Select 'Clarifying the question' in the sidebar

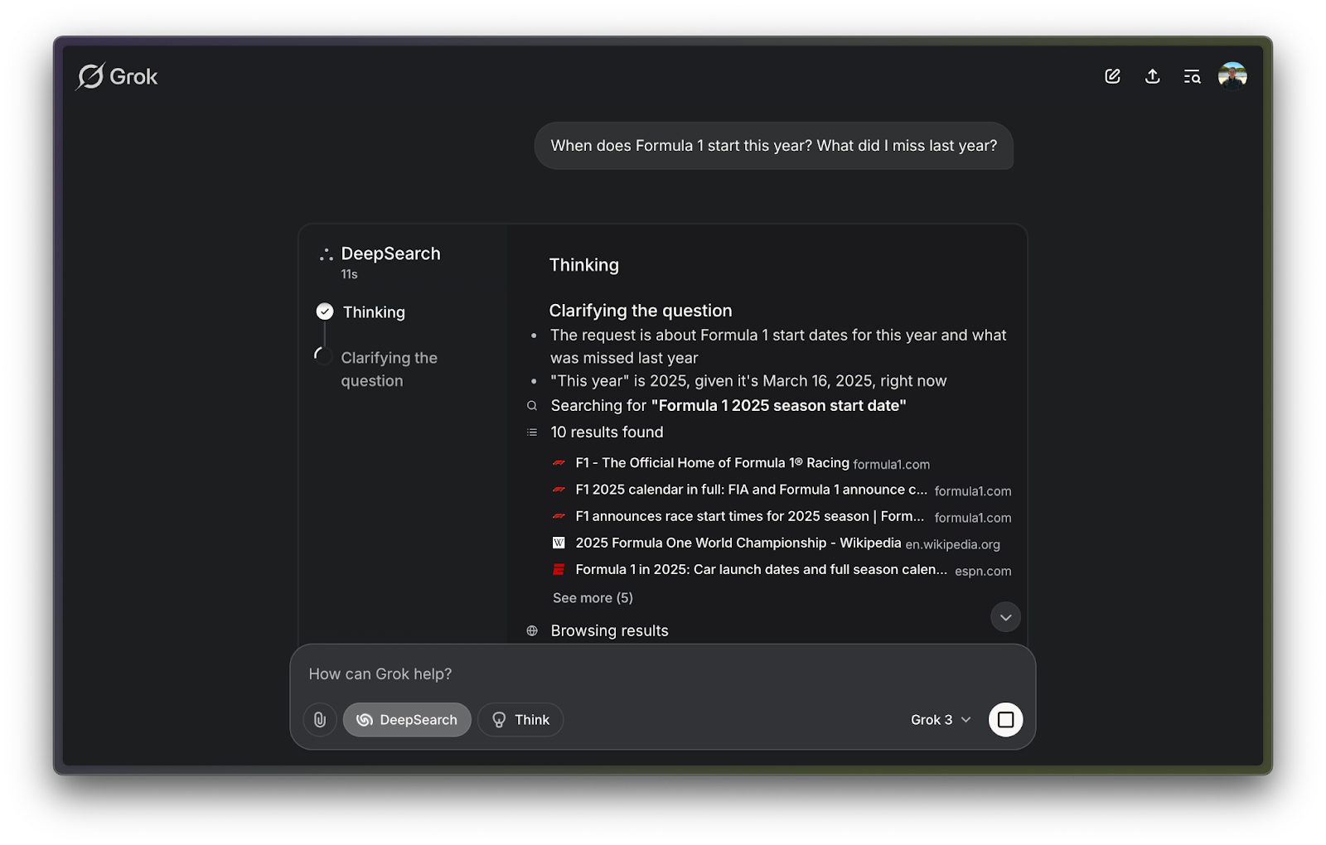pyautogui.click(x=390, y=369)
